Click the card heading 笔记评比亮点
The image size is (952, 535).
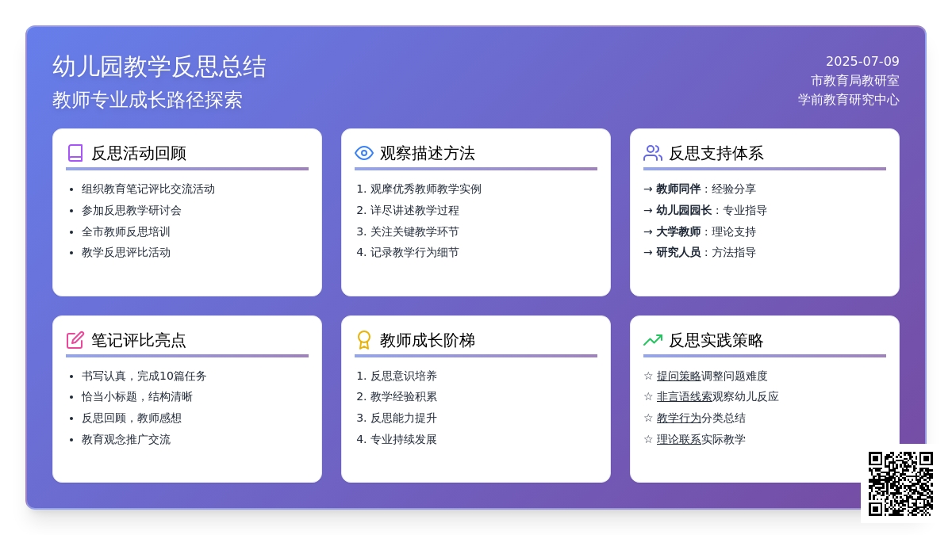tap(139, 340)
